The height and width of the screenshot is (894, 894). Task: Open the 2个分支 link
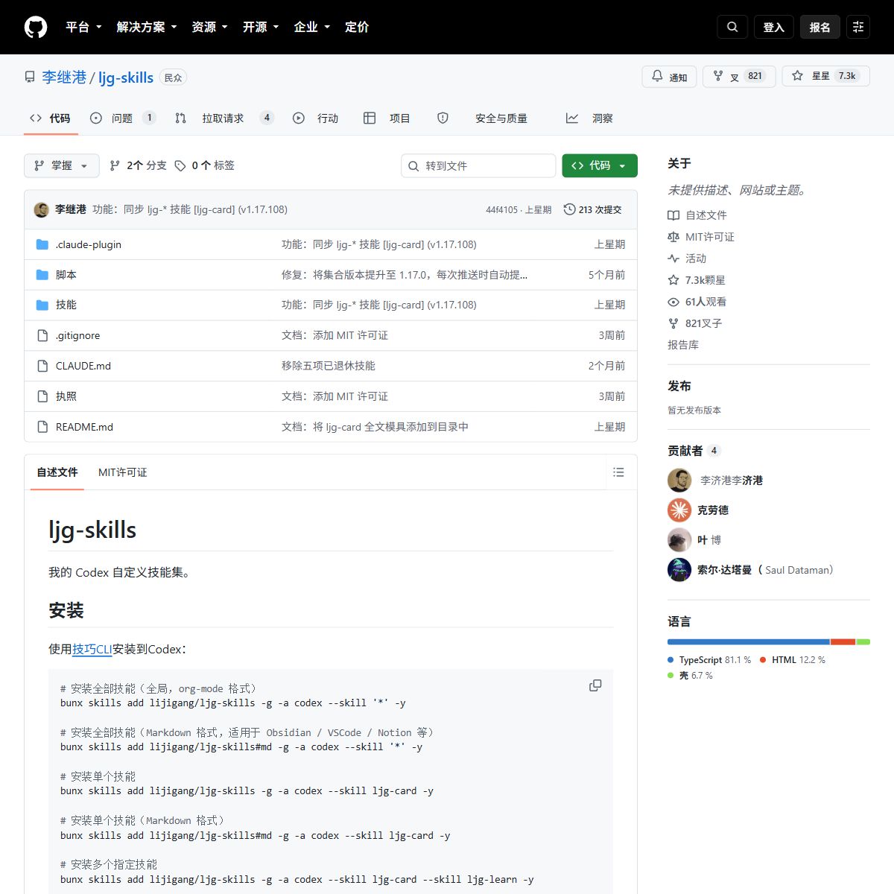coord(139,165)
